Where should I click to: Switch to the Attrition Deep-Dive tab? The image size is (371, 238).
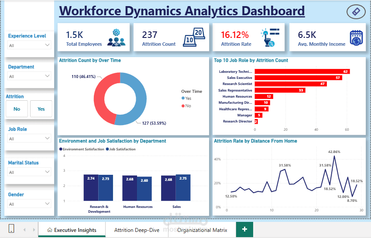137,229
